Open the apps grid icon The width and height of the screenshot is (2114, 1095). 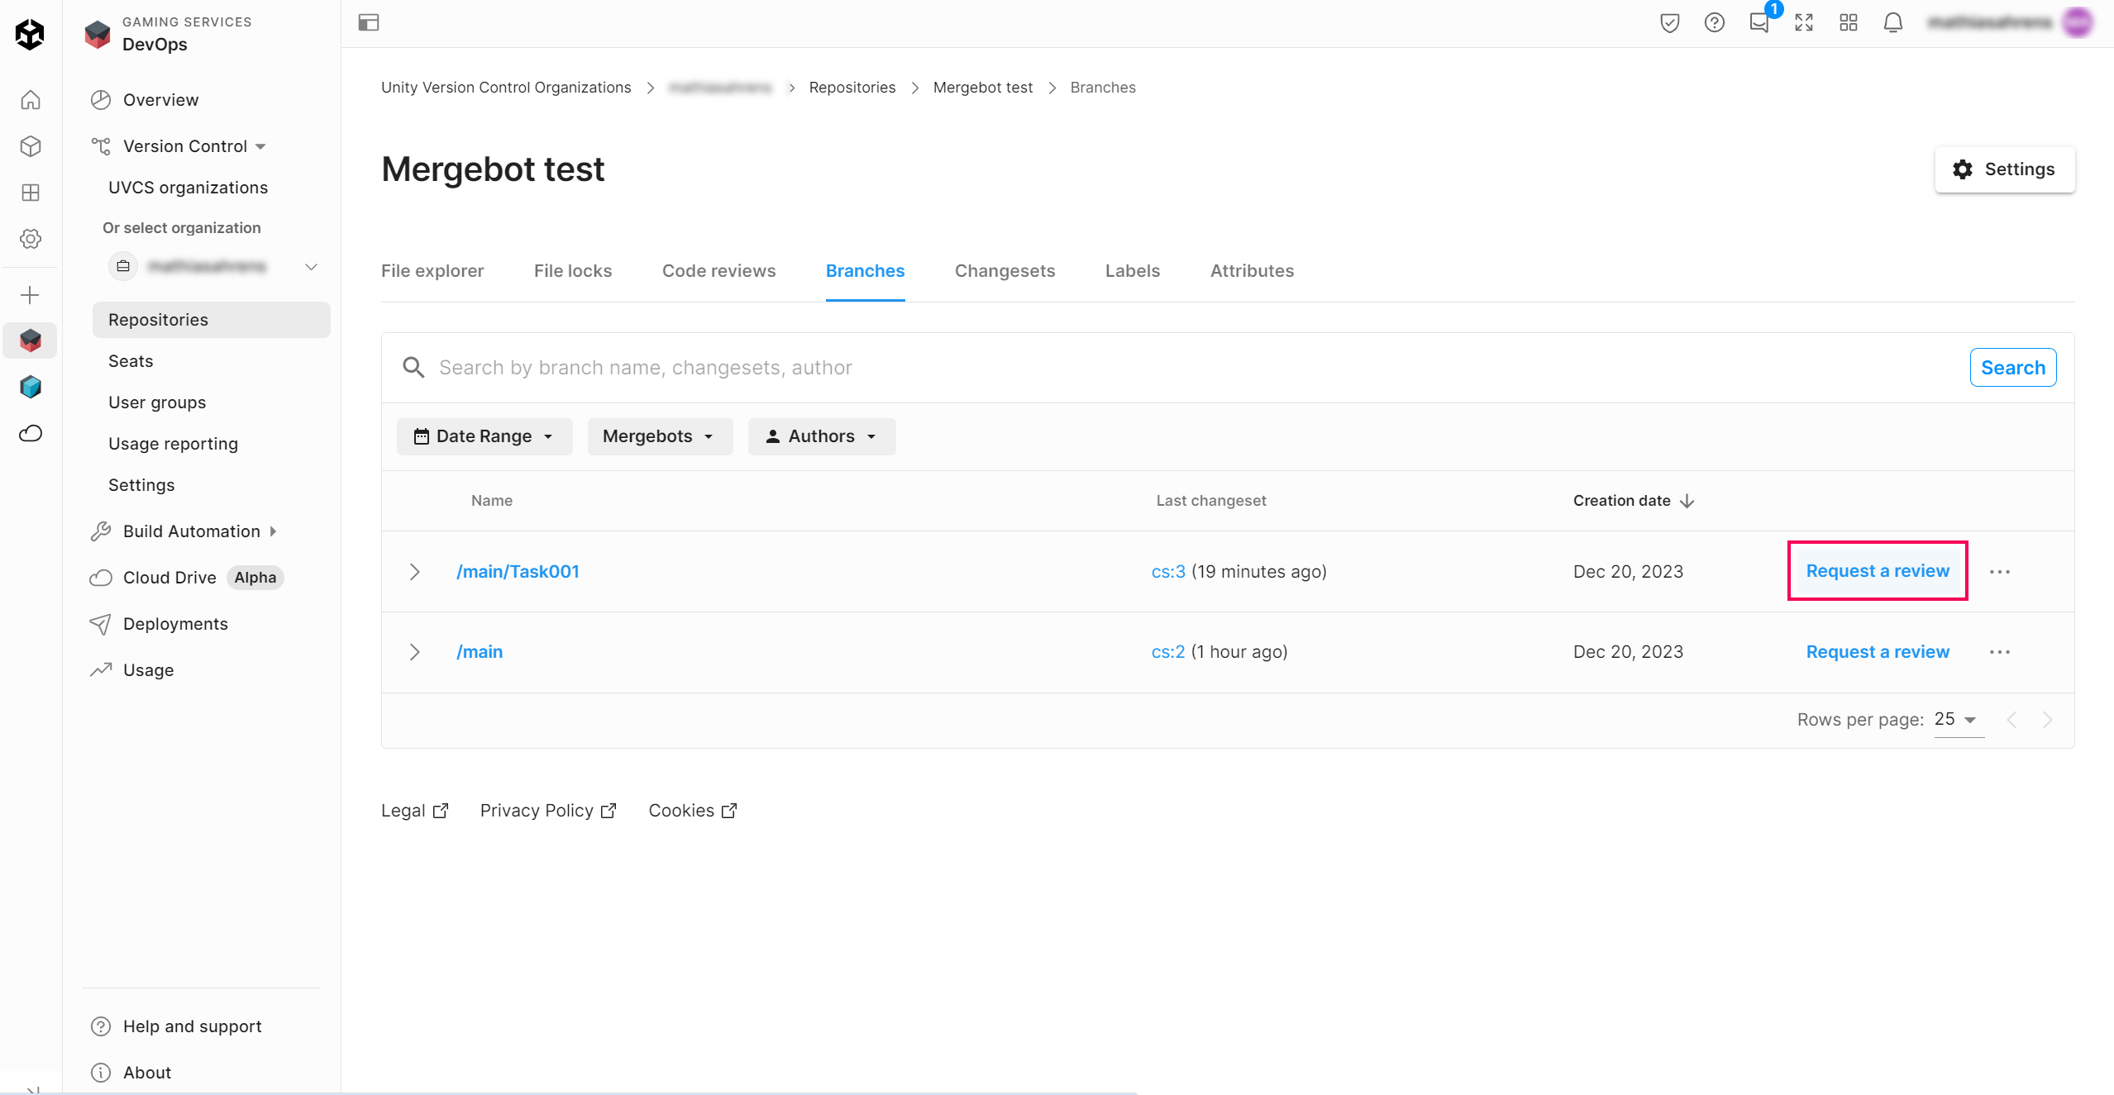[1848, 23]
